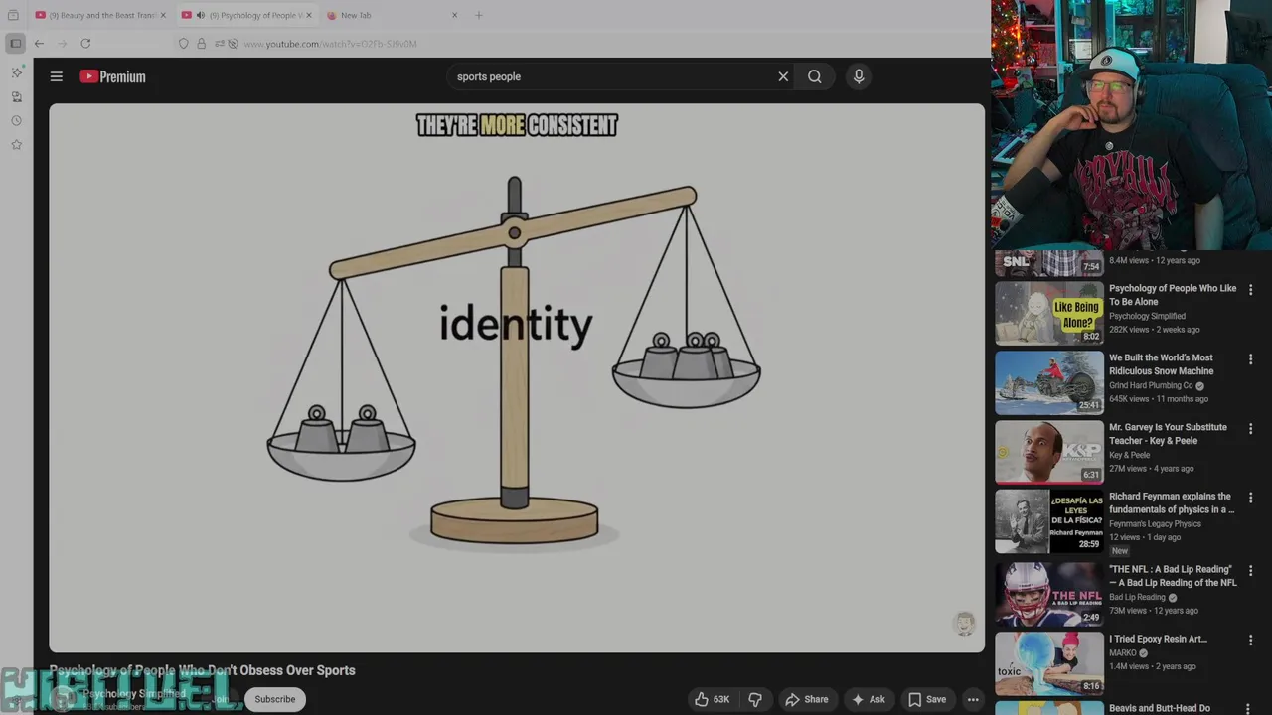Open menu for Epoxy Resin video
The width and height of the screenshot is (1272, 715).
1251,641
